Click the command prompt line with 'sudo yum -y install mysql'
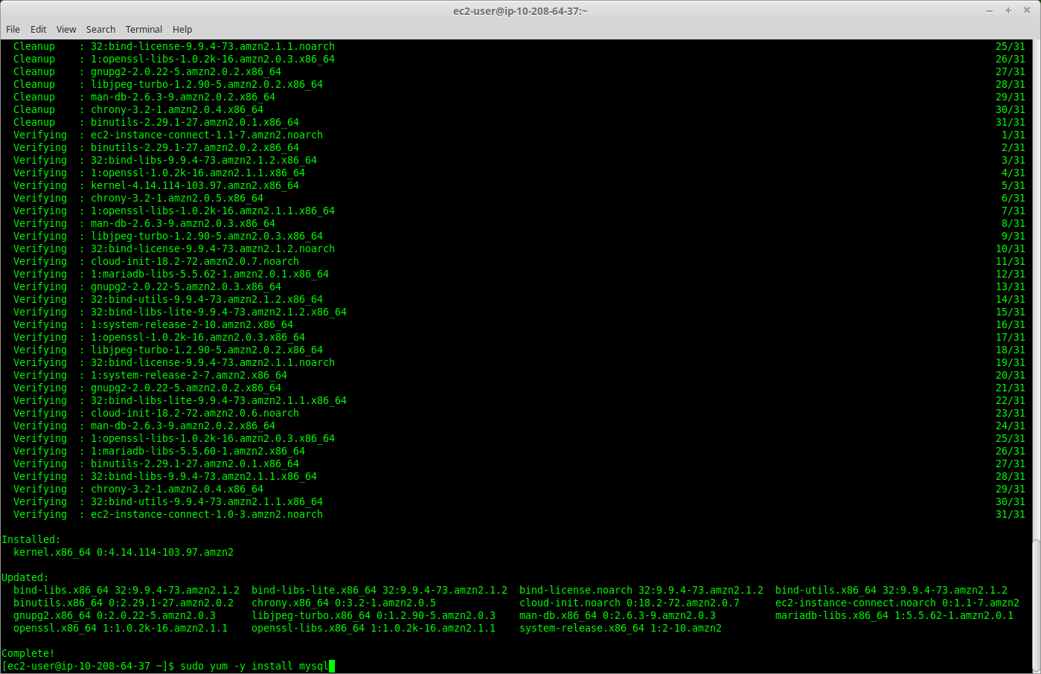 tap(168, 666)
